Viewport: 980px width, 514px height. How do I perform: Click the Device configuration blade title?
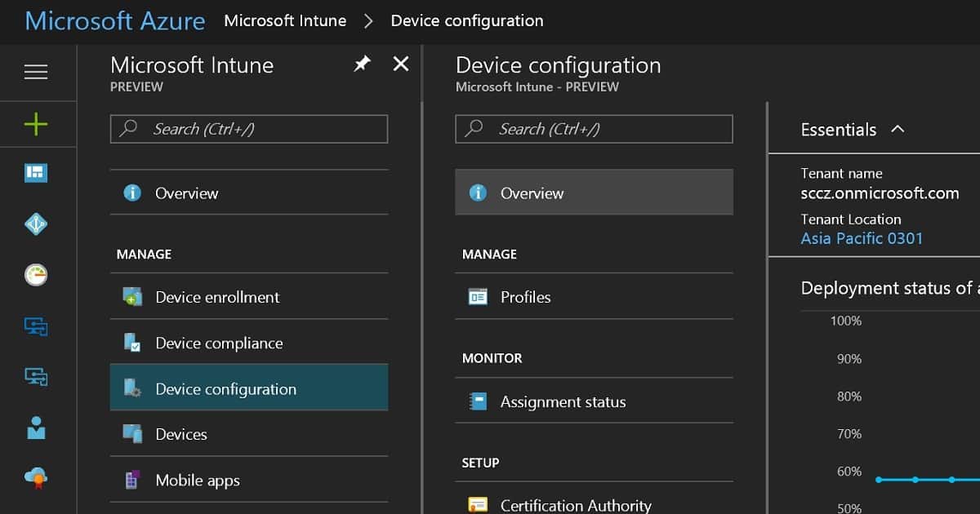(x=559, y=65)
